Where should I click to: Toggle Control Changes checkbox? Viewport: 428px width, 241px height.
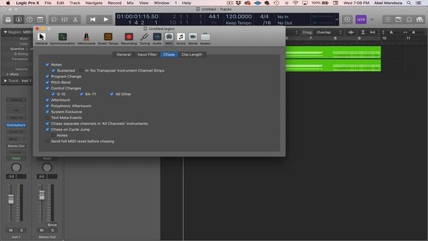pyautogui.click(x=47, y=88)
